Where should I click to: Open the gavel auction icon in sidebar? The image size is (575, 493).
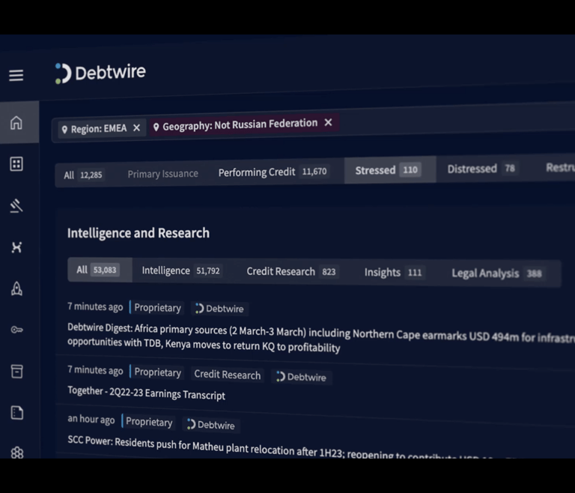16,205
